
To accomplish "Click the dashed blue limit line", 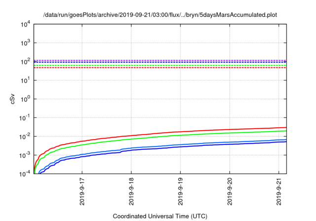I will click(x=160, y=62).
